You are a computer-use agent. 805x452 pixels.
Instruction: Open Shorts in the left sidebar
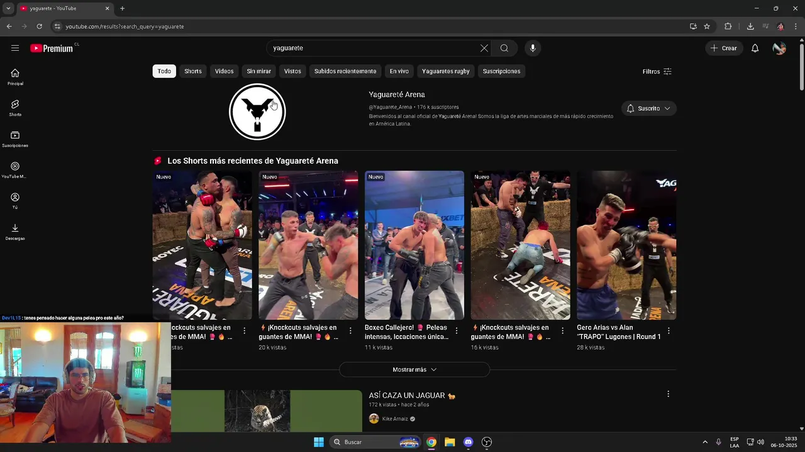pyautogui.click(x=15, y=108)
